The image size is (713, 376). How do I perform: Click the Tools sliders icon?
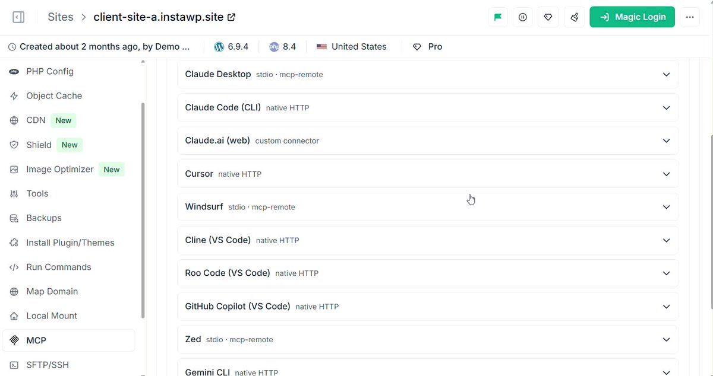click(14, 193)
